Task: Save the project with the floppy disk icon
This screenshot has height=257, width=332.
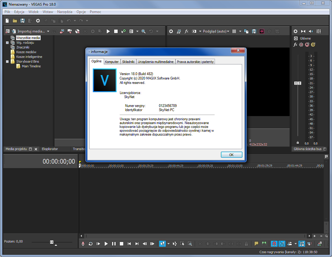Action: 23,21
